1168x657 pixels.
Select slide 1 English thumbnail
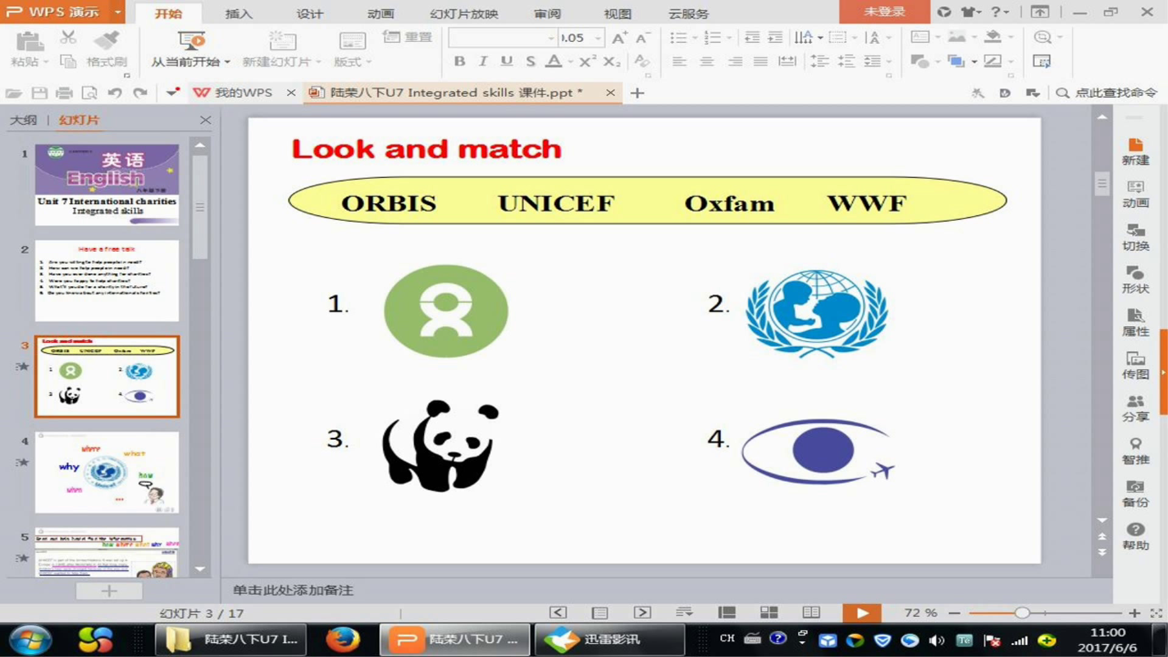(x=107, y=185)
